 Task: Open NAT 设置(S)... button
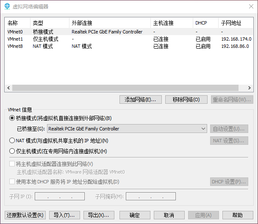coord(229,141)
